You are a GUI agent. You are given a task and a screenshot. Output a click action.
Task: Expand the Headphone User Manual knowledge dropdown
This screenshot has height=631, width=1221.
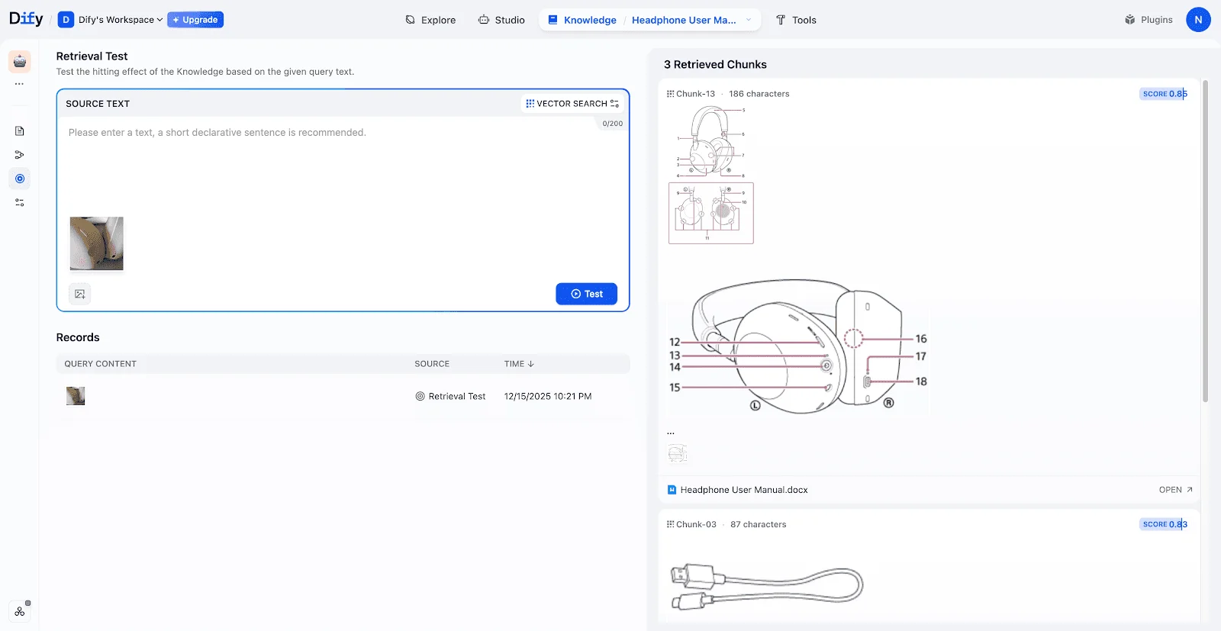pos(748,20)
